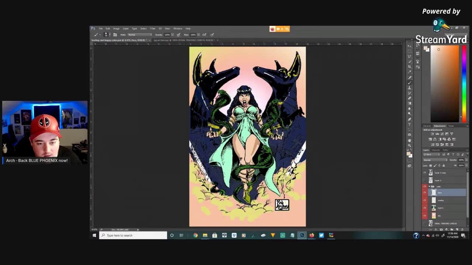Select the Hand tool

[409, 140]
